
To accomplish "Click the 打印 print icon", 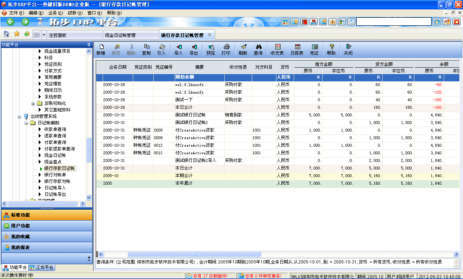I will (226, 49).
